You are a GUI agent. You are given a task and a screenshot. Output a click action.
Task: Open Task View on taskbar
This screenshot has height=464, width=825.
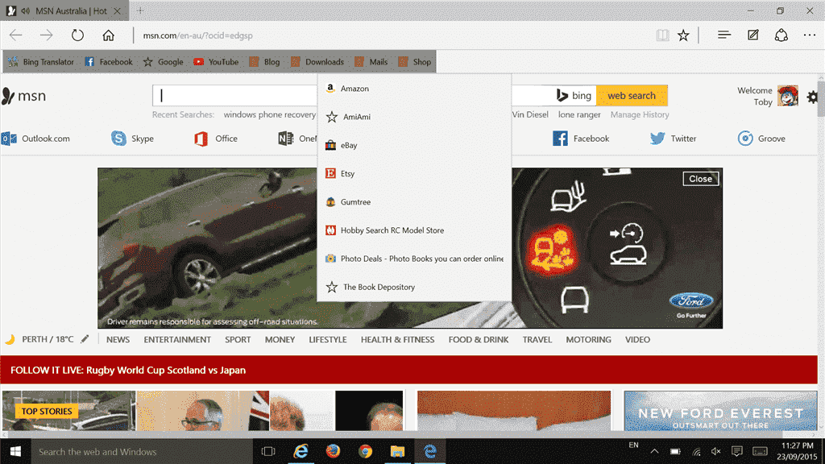pyautogui.click(x=268, y=451)
